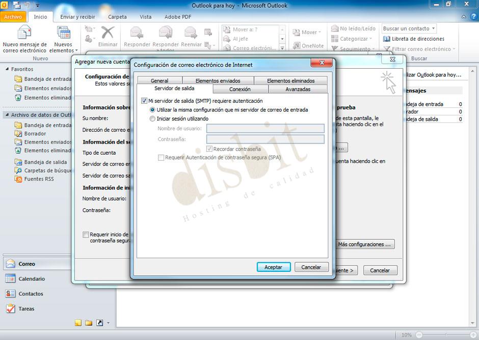Viewport: 479px width, 340px height.
Task: Uncheck Mi servidor de salida (SMTP) requiere autenticación
Action: (144, 101)
